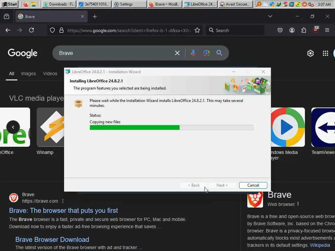335x251 pixels.
Task: Open the Google apps grid
Action: click(x=326, y=53)
